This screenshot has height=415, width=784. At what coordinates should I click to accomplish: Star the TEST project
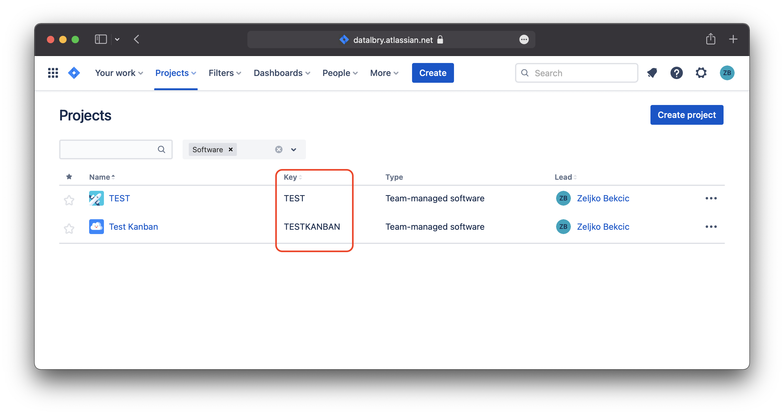(x=69, y=200)
